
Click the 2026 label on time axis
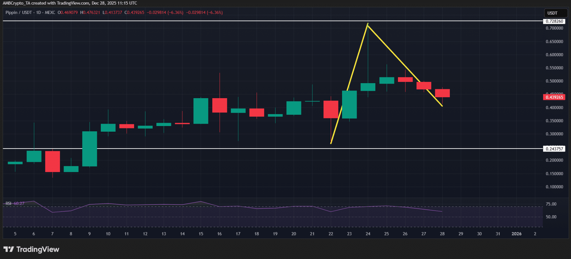[x=516, y=234]
